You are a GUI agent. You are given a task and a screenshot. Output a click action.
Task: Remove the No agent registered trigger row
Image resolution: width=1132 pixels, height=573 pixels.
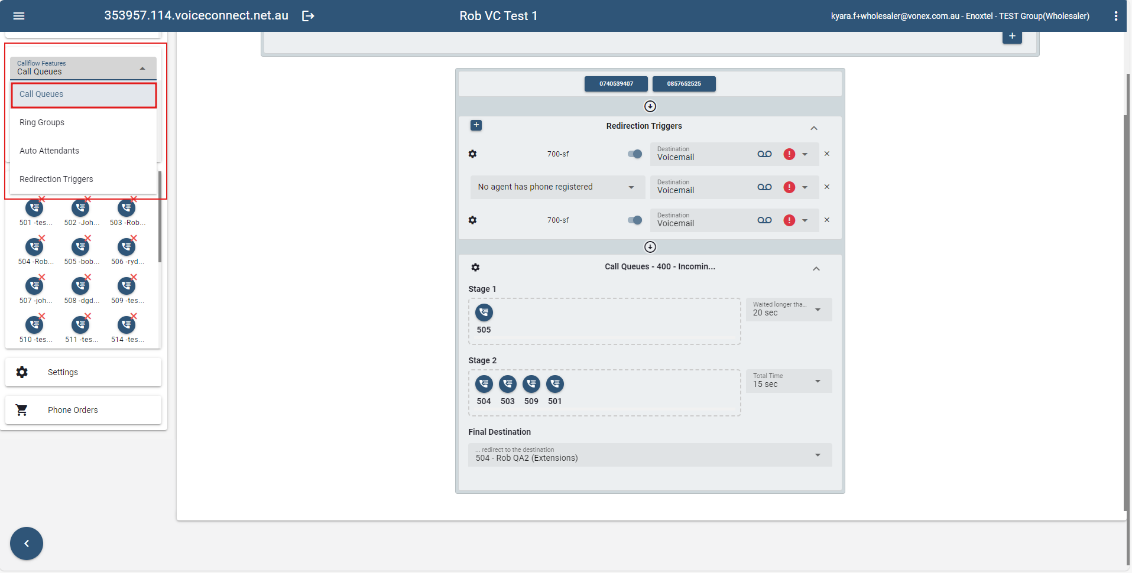(x=827, y=187)
